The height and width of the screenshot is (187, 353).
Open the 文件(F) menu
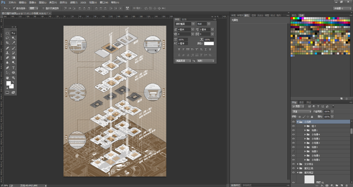12,3
